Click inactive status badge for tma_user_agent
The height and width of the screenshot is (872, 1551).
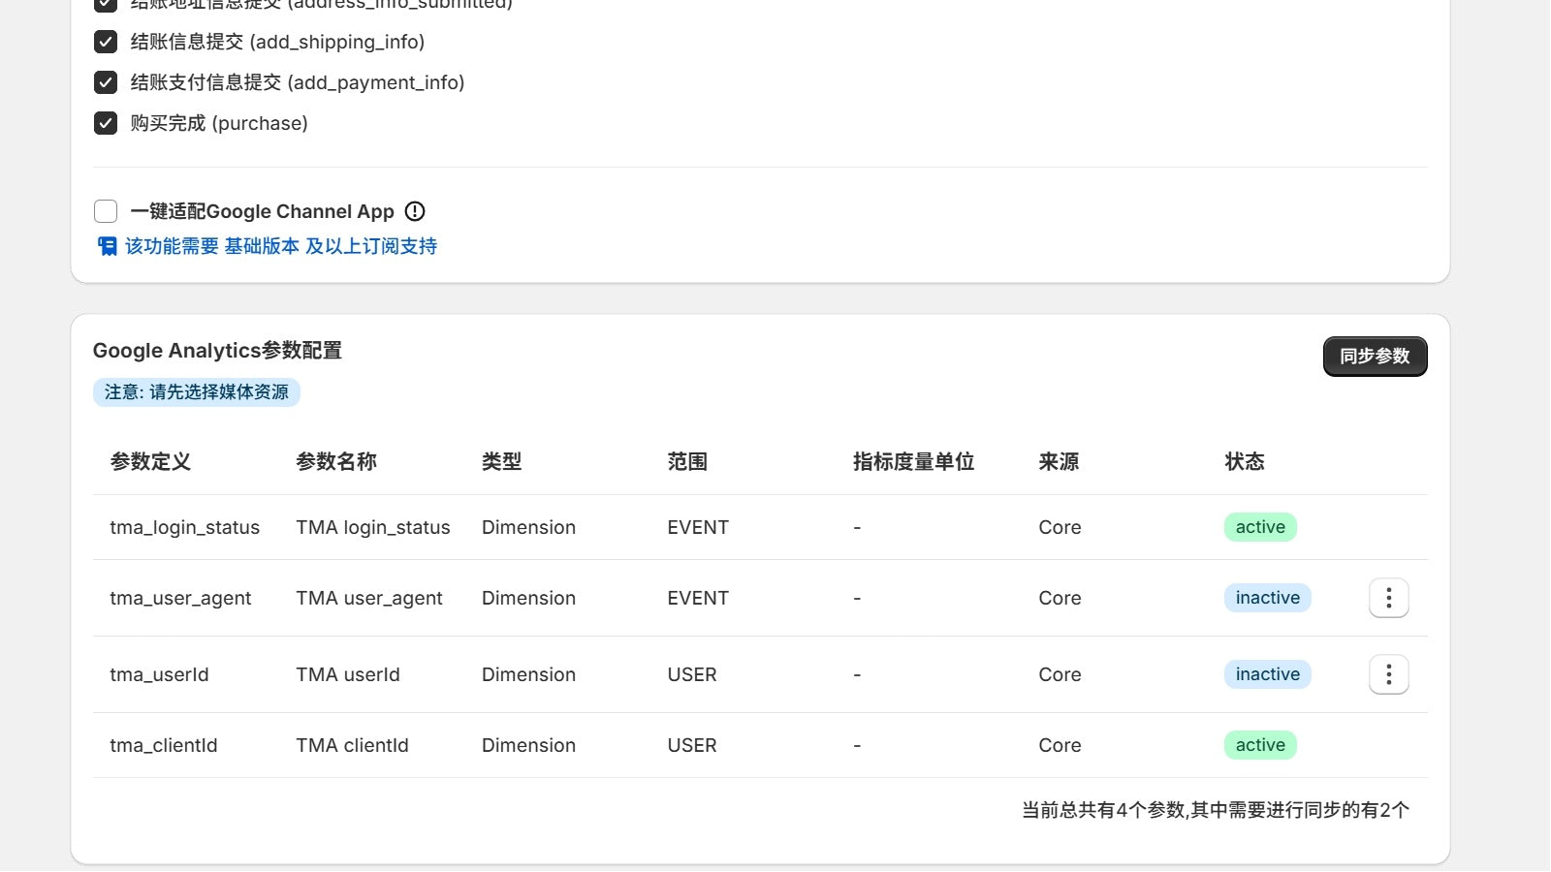1267,598
